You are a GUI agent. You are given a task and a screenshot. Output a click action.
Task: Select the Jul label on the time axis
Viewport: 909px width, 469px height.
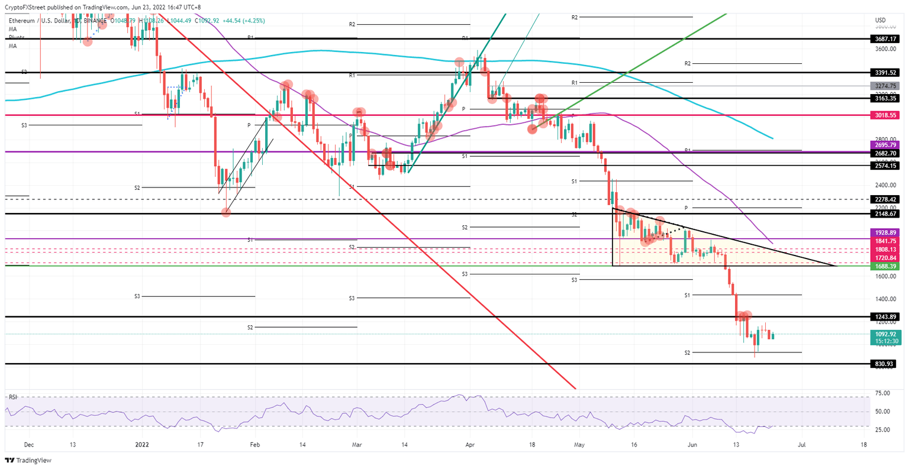click(802, 444)
